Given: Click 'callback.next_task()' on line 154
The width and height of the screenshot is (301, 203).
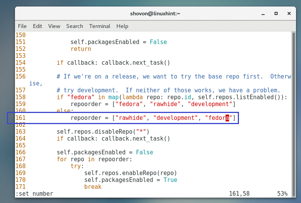Looking at the screenshot, I should click(136, 63).
